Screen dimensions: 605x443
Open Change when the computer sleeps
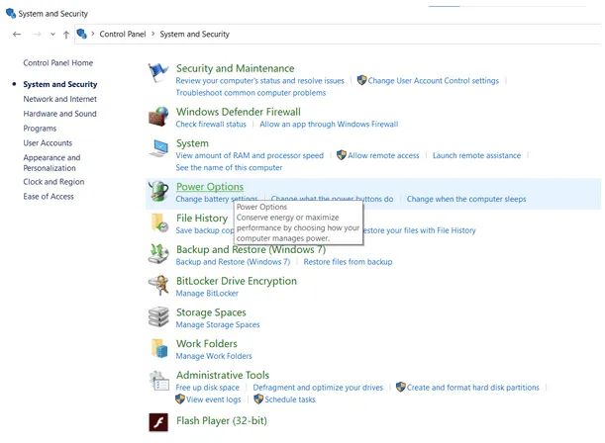click(x=466, y=199)
